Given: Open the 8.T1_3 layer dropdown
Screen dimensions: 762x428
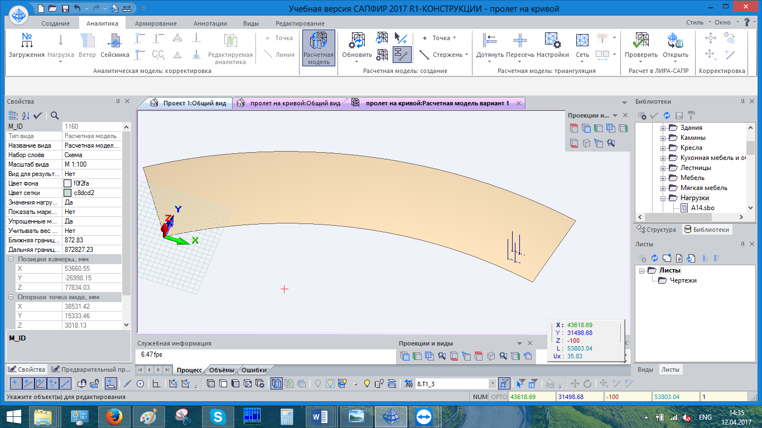Looking at the screenshot, I should (x=492, y=383).
